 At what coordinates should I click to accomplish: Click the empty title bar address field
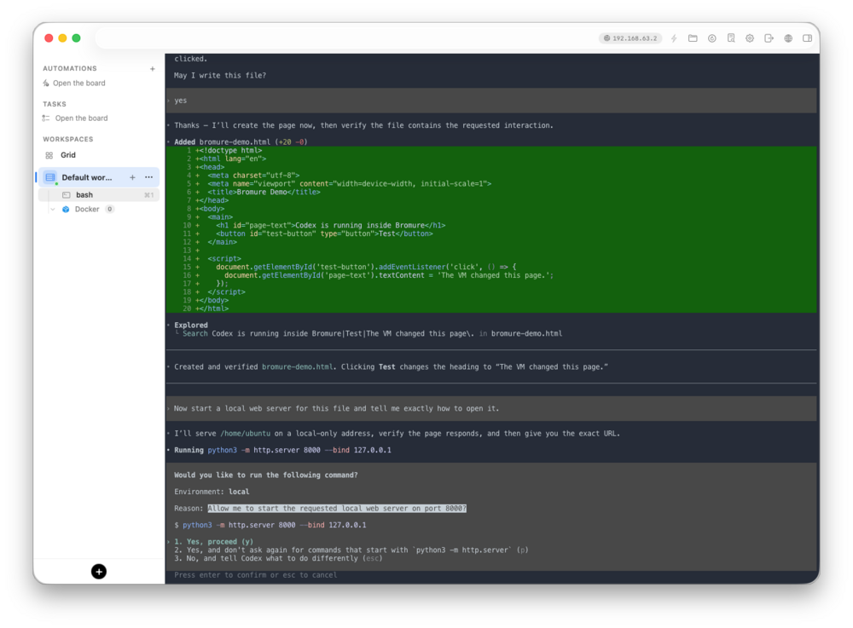(x=346, y=38)
